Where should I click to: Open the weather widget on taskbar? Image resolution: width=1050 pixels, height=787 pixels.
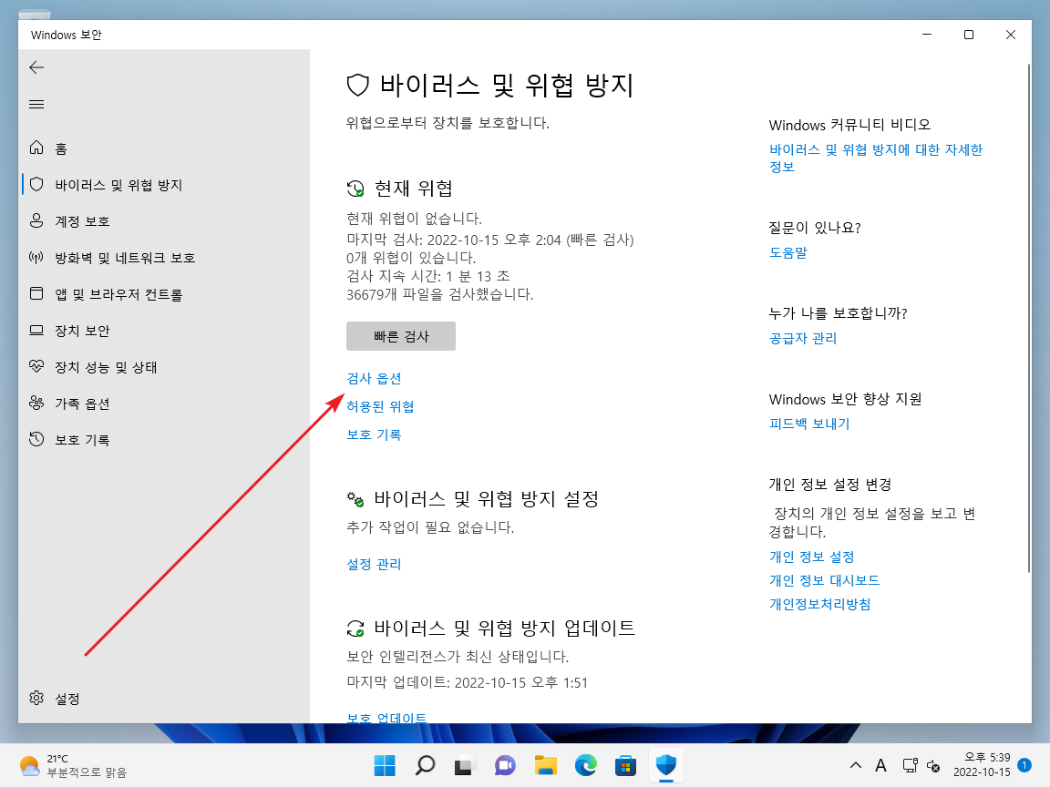point(73,765)
